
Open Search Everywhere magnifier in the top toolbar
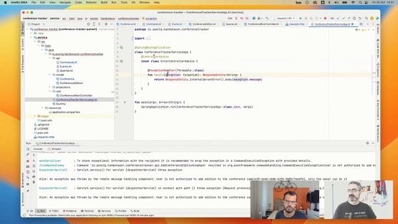coord(366,18)
